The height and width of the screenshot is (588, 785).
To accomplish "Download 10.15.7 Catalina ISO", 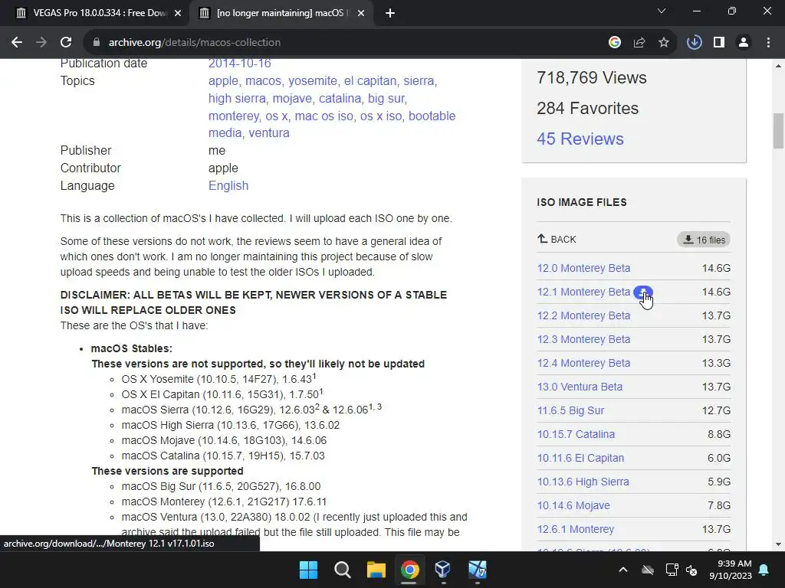I will click(576, 435).
